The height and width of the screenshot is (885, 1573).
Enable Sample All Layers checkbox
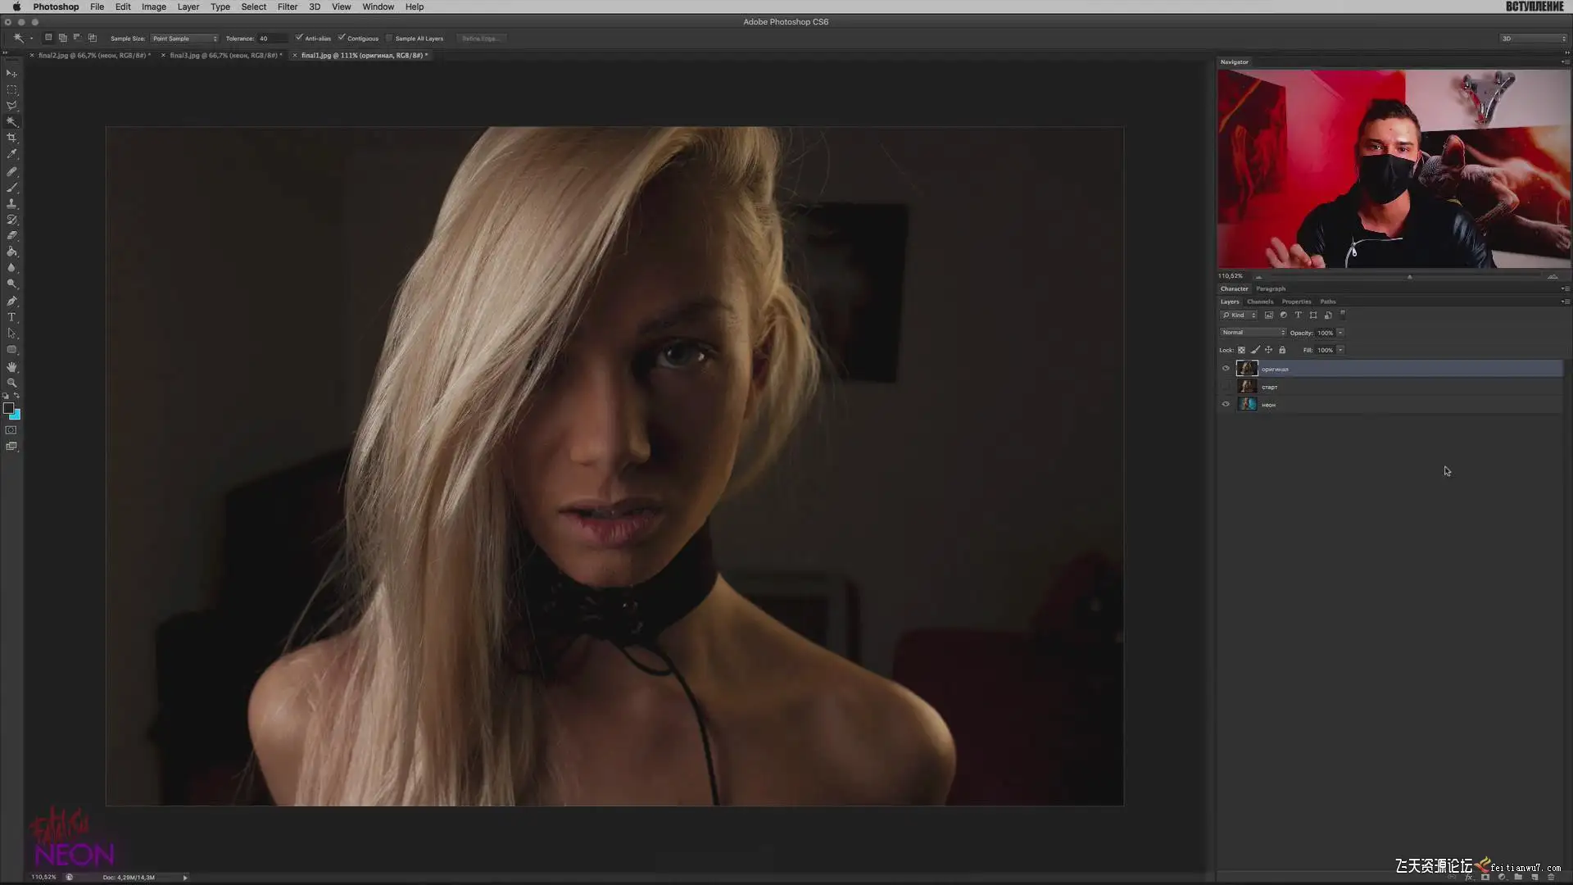389,38
